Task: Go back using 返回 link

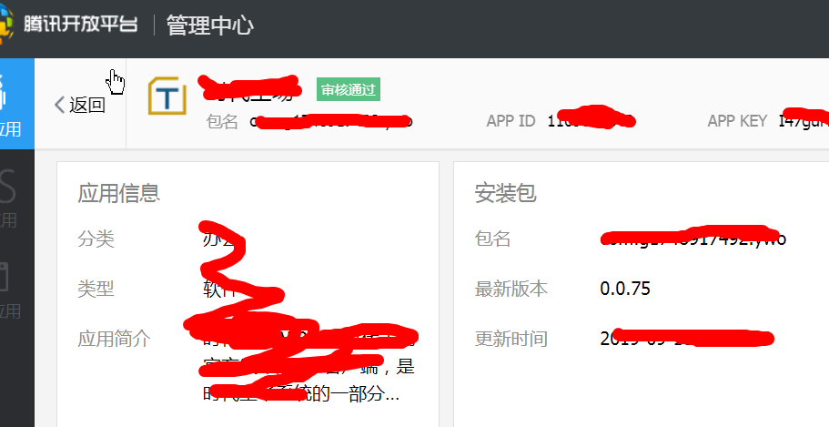Action: (x=87, y=105)
